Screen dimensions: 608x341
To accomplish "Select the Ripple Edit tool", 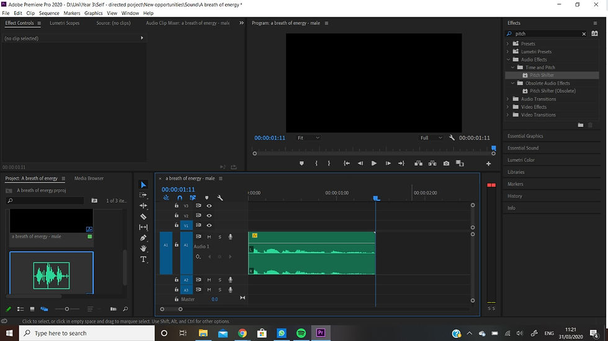I will click(x=143, y=206).
